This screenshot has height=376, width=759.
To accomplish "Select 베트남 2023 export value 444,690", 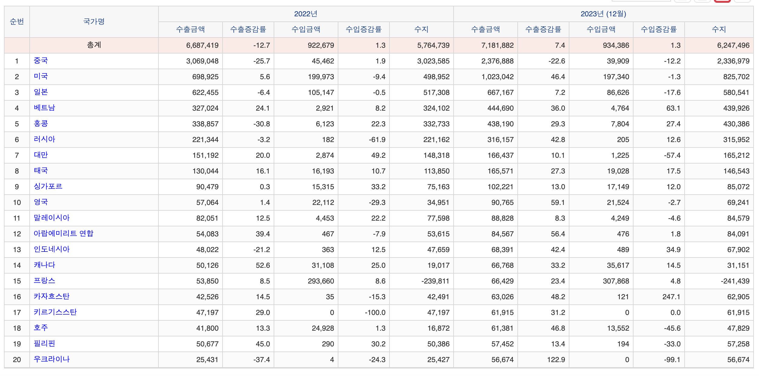I will (500, 108).
